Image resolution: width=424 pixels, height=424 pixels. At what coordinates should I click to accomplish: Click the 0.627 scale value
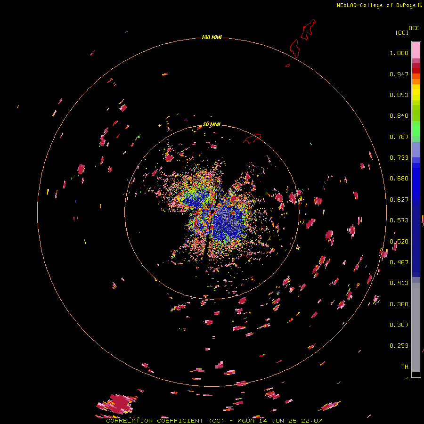coord(399,200)
